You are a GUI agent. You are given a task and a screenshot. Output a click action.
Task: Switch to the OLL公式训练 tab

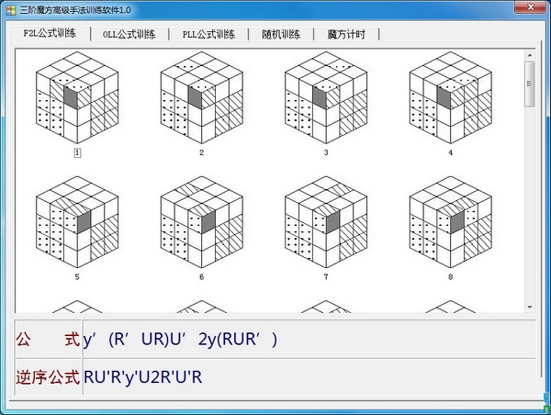point(129,34)
